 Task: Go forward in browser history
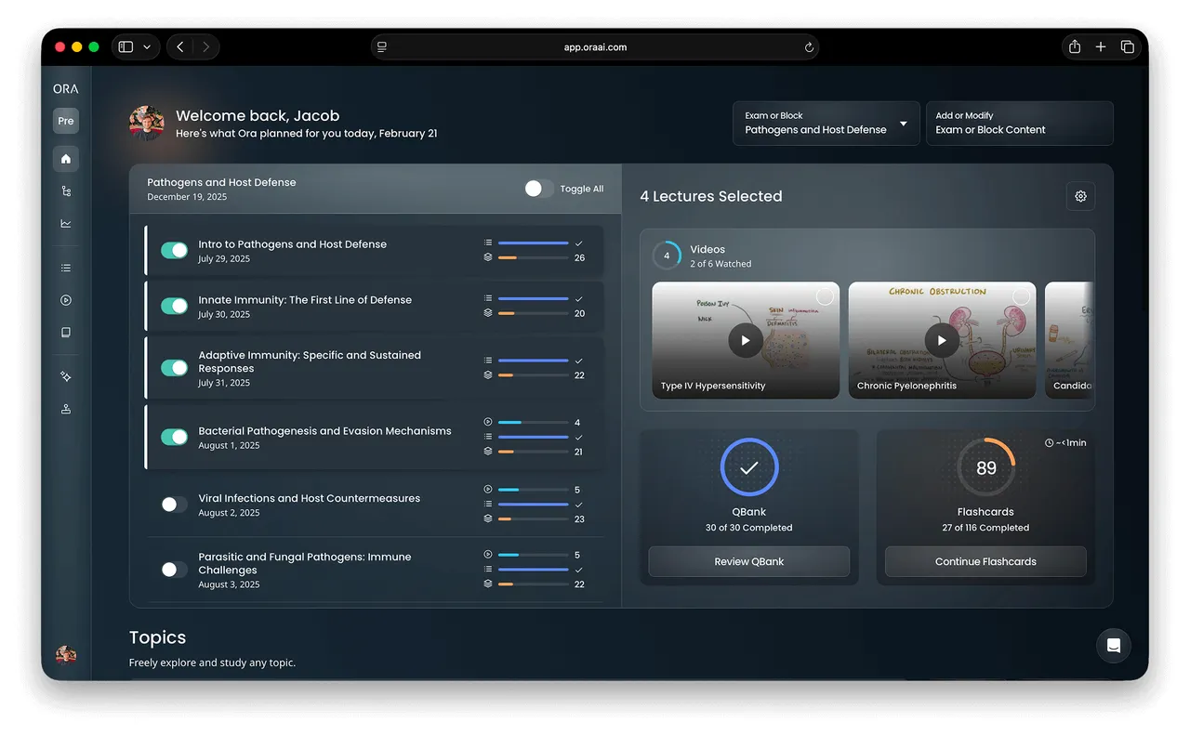[x=205, y=46]
